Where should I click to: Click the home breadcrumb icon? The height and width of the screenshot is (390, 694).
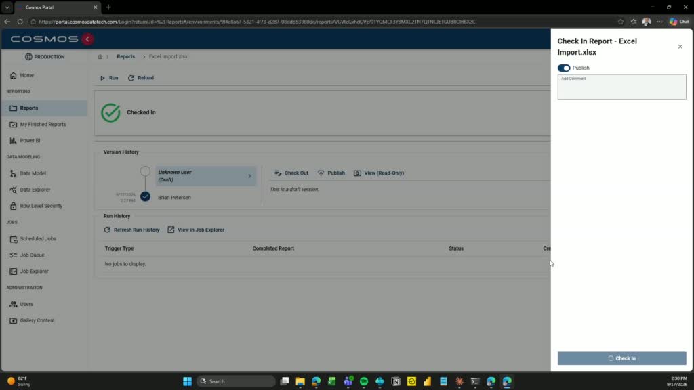click(x=100, y=57)
